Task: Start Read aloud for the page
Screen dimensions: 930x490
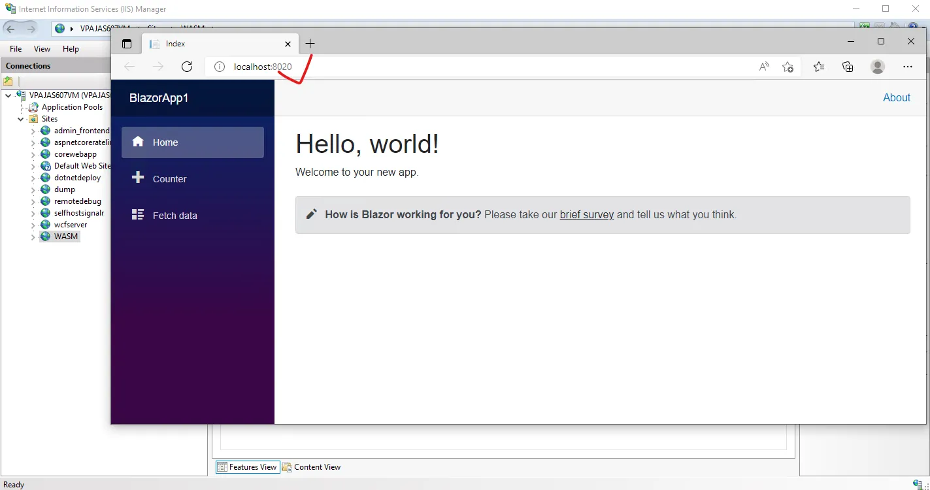Action: pos(764,67)
